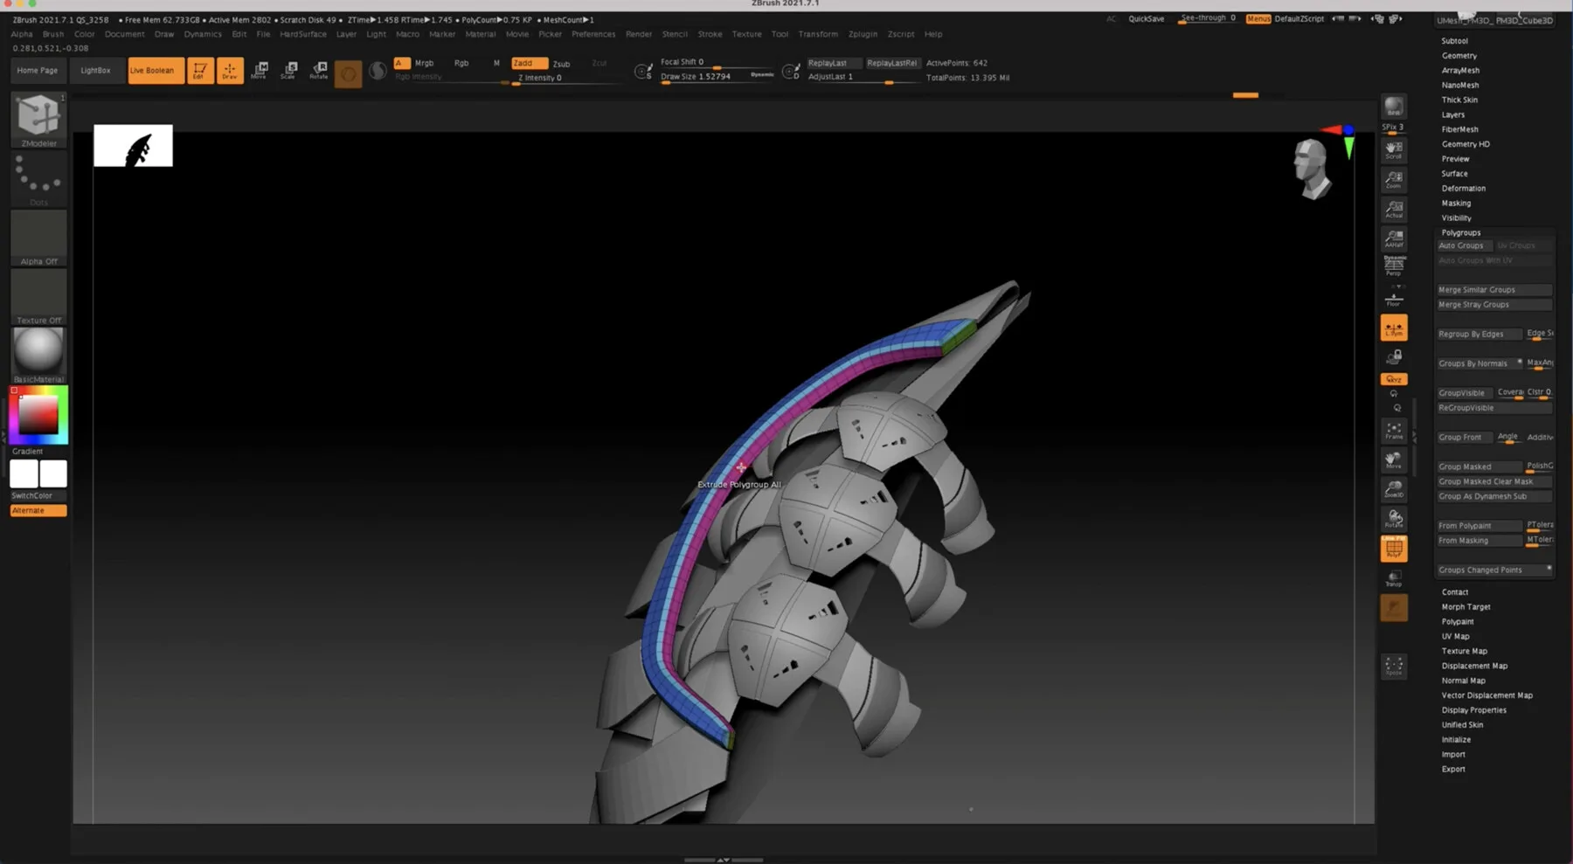This screenshot has height=864, width=1573.
Task: Open the BasicMaterial selector
Action: (x=38, y=355)
